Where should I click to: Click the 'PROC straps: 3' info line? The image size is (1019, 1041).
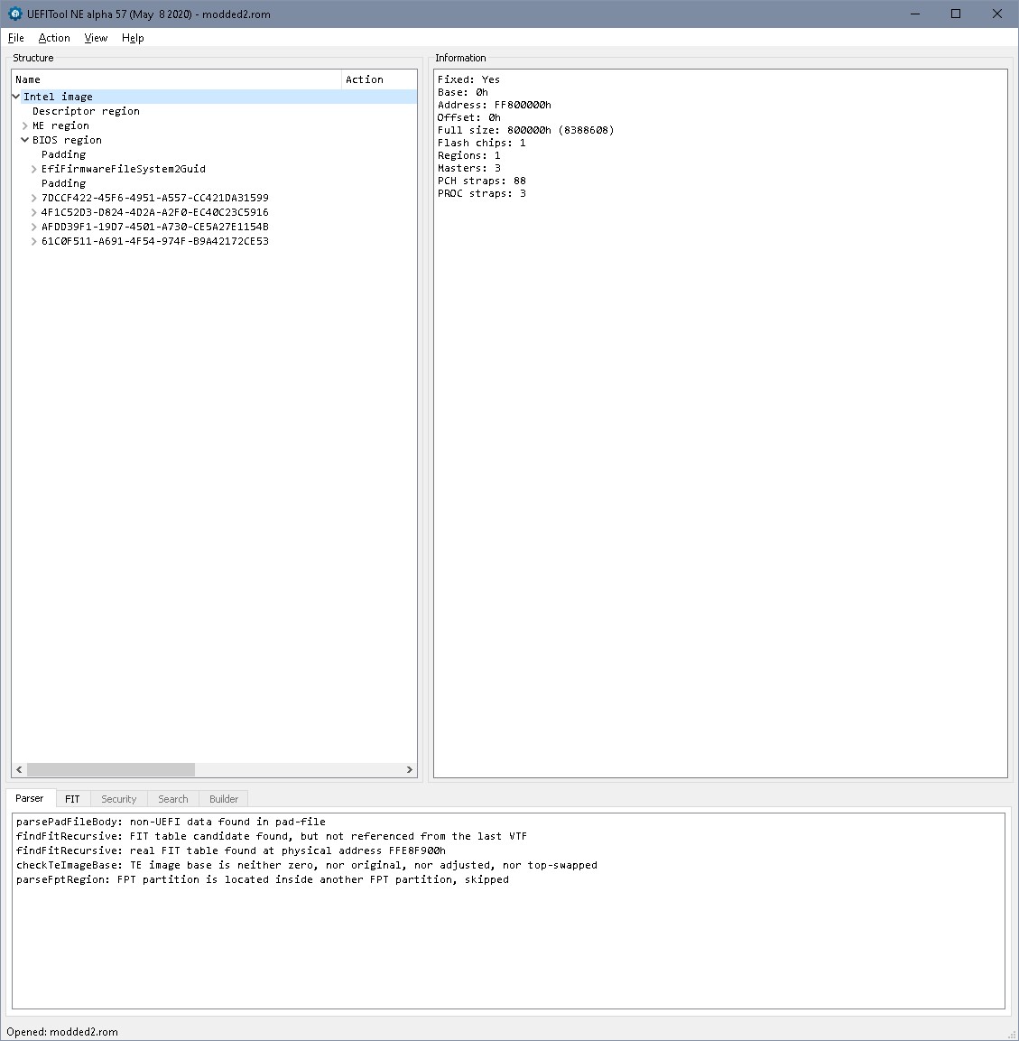(481, 193)
